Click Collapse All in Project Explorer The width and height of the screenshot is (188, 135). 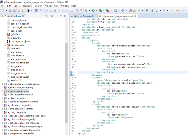[x=43, y=16]
